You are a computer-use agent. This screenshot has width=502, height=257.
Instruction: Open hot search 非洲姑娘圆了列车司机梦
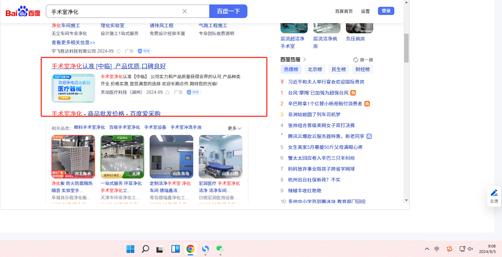tap(314, 115)
